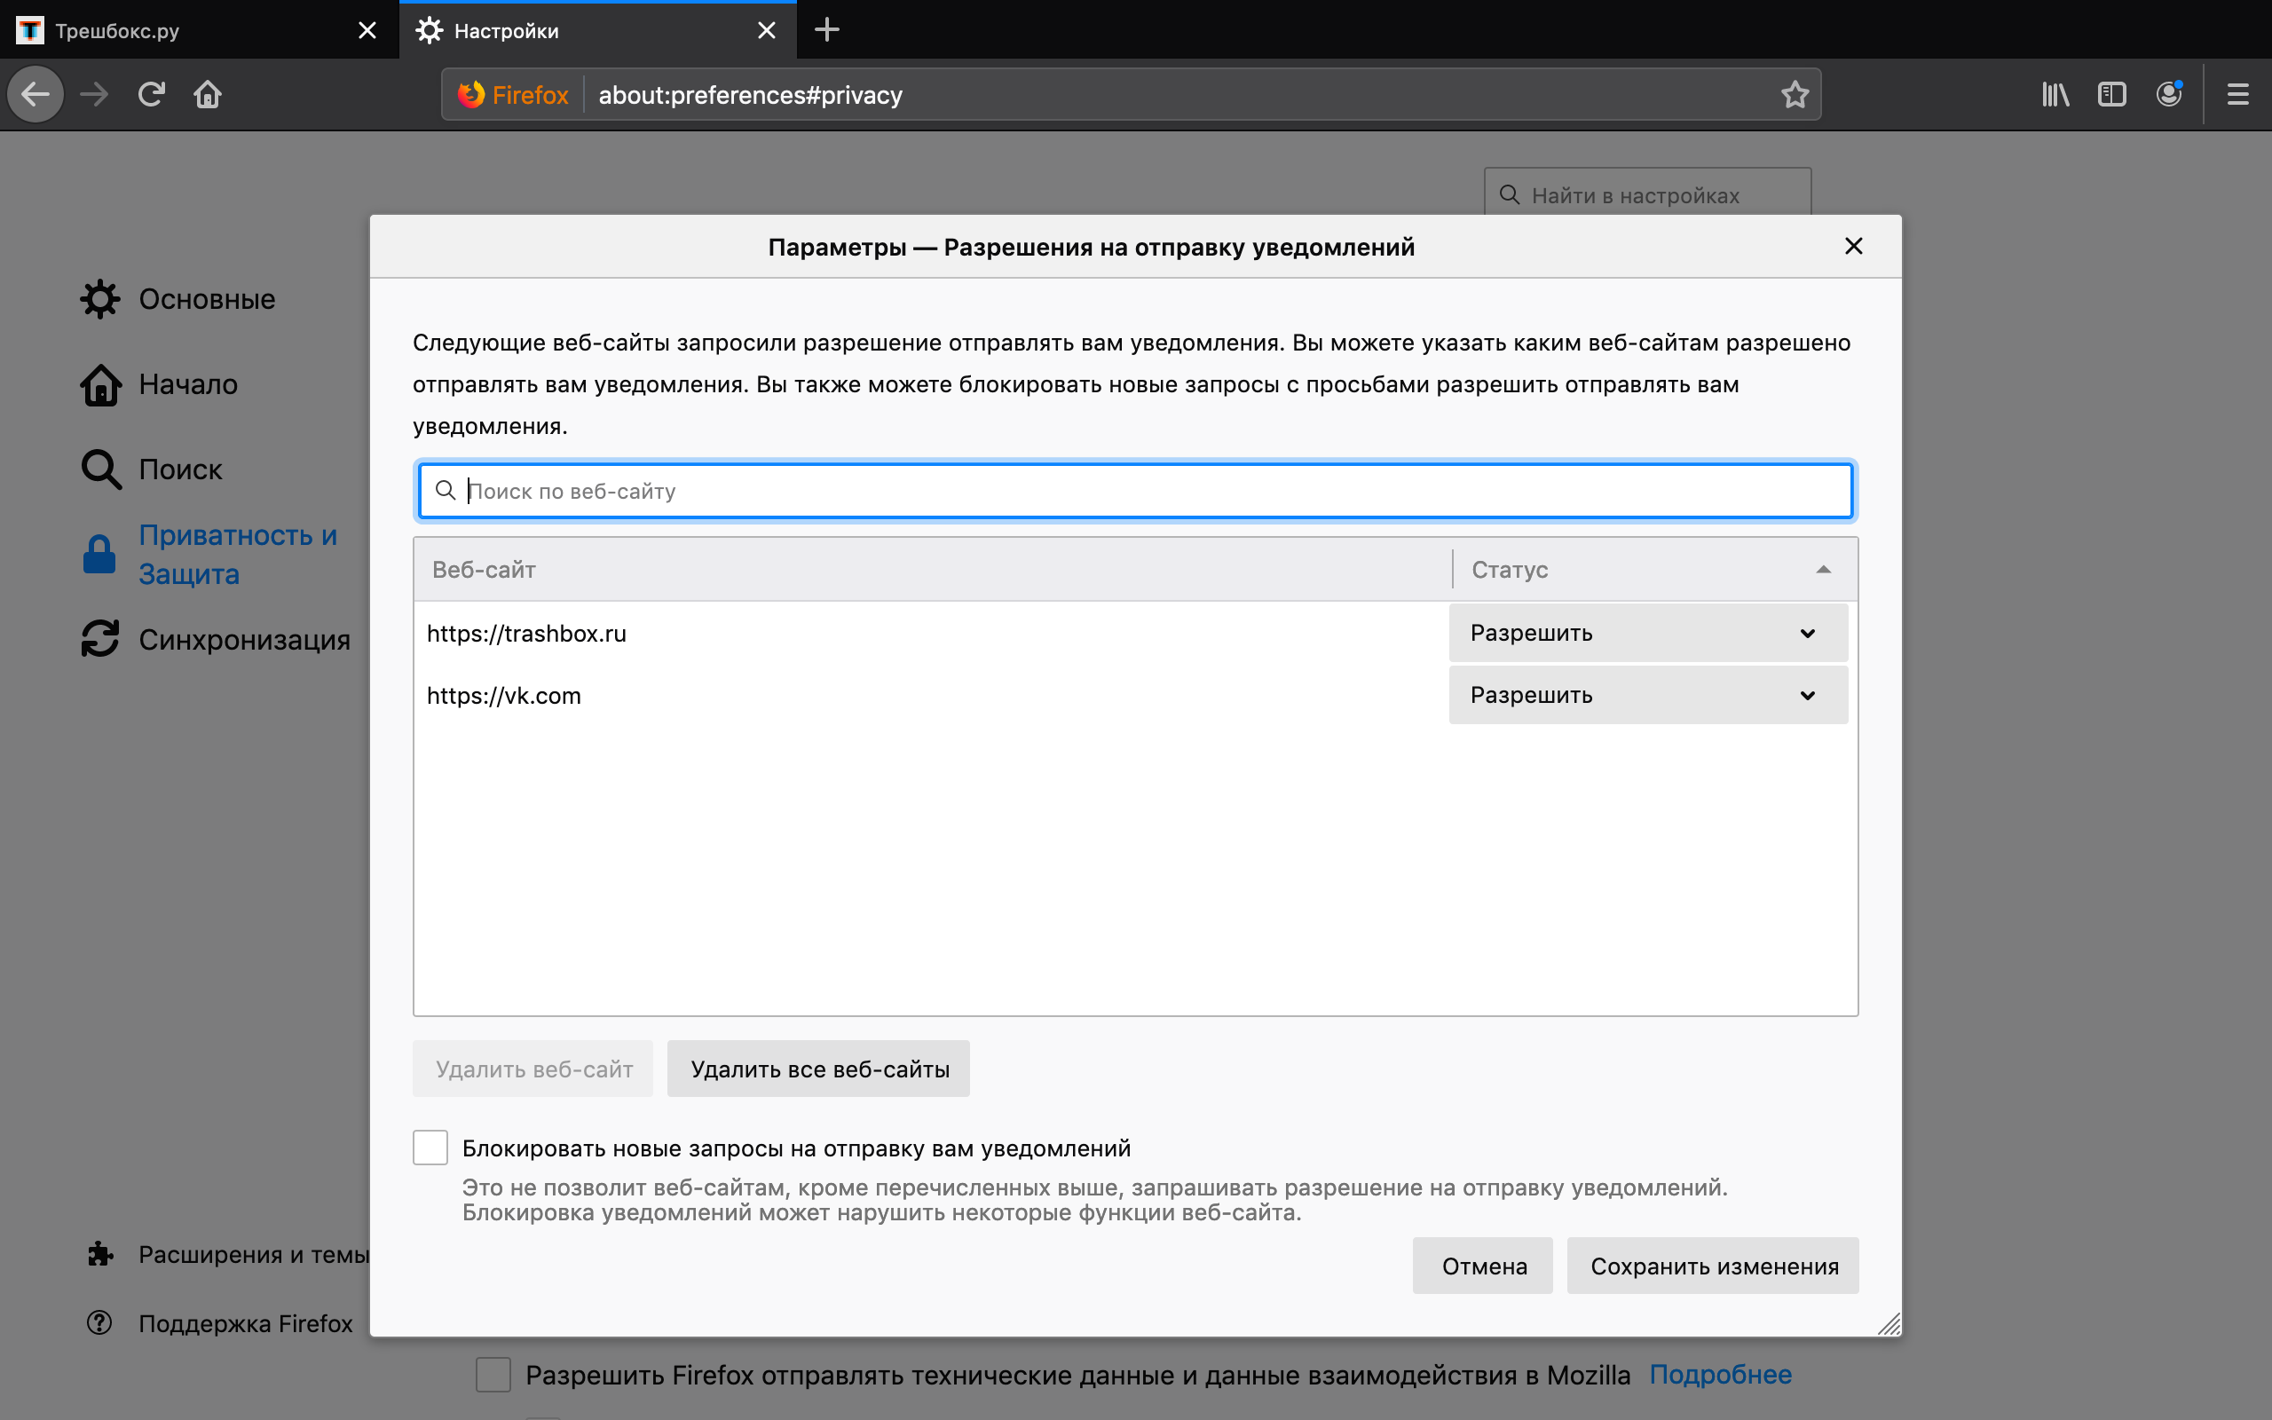Click Сохранить изменения button
The width and height of the screenshot is (2272, 1420).
pos(1714,1266)
